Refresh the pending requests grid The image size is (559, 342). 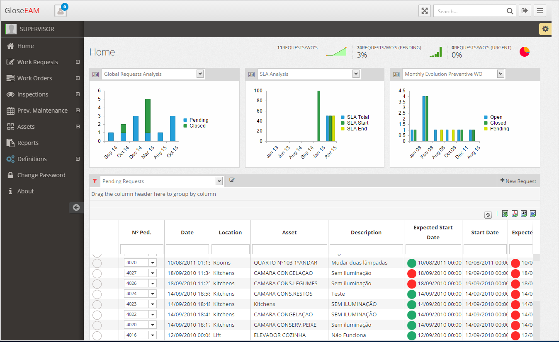point(488,215)
